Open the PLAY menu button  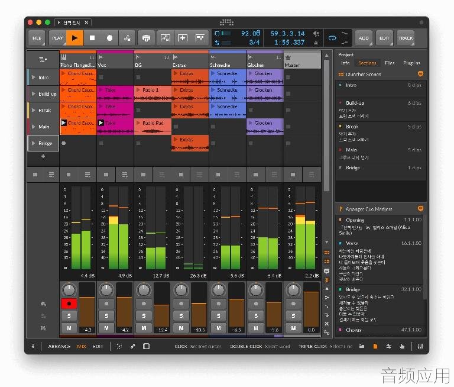[57, 38]
